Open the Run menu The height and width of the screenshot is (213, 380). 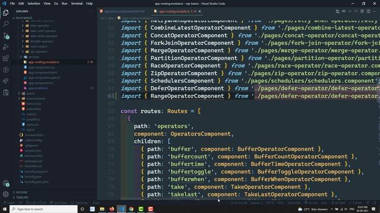(x=65, y=4)
